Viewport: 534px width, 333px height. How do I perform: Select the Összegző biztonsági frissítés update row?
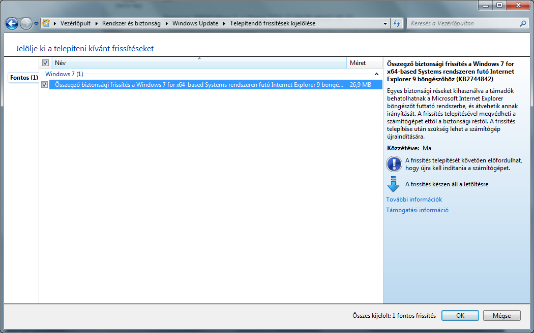pyautogui.click(x=216, y=85)
